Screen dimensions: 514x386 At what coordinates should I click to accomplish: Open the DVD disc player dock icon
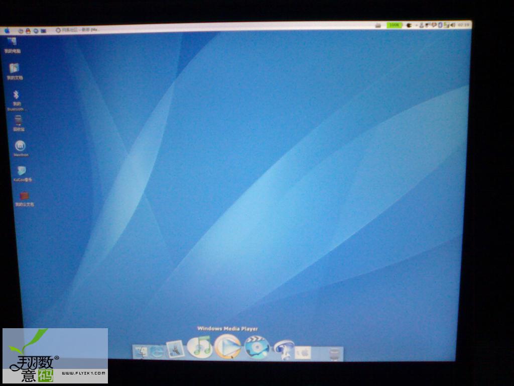pos(257,347)
